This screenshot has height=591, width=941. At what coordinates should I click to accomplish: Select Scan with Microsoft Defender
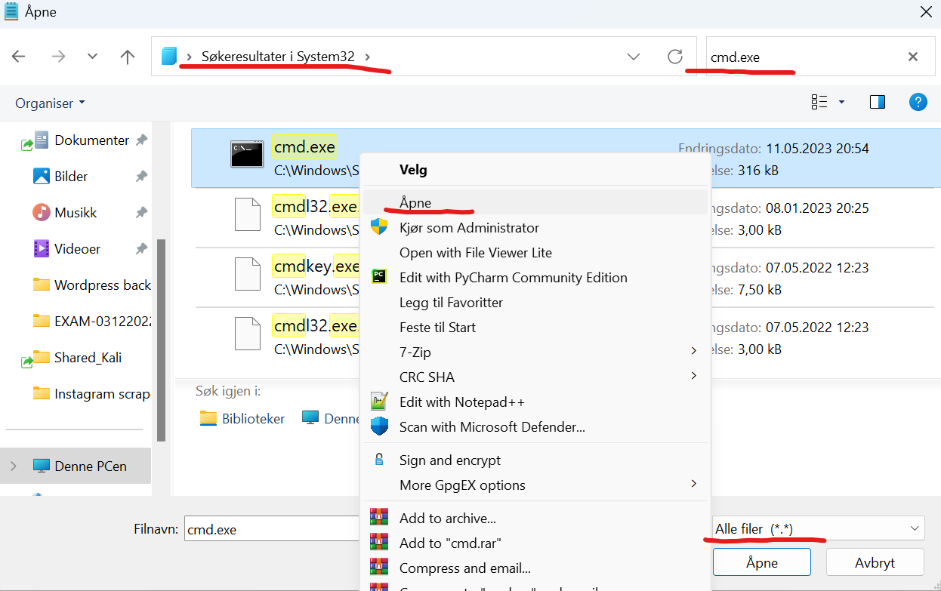(492, 427)
